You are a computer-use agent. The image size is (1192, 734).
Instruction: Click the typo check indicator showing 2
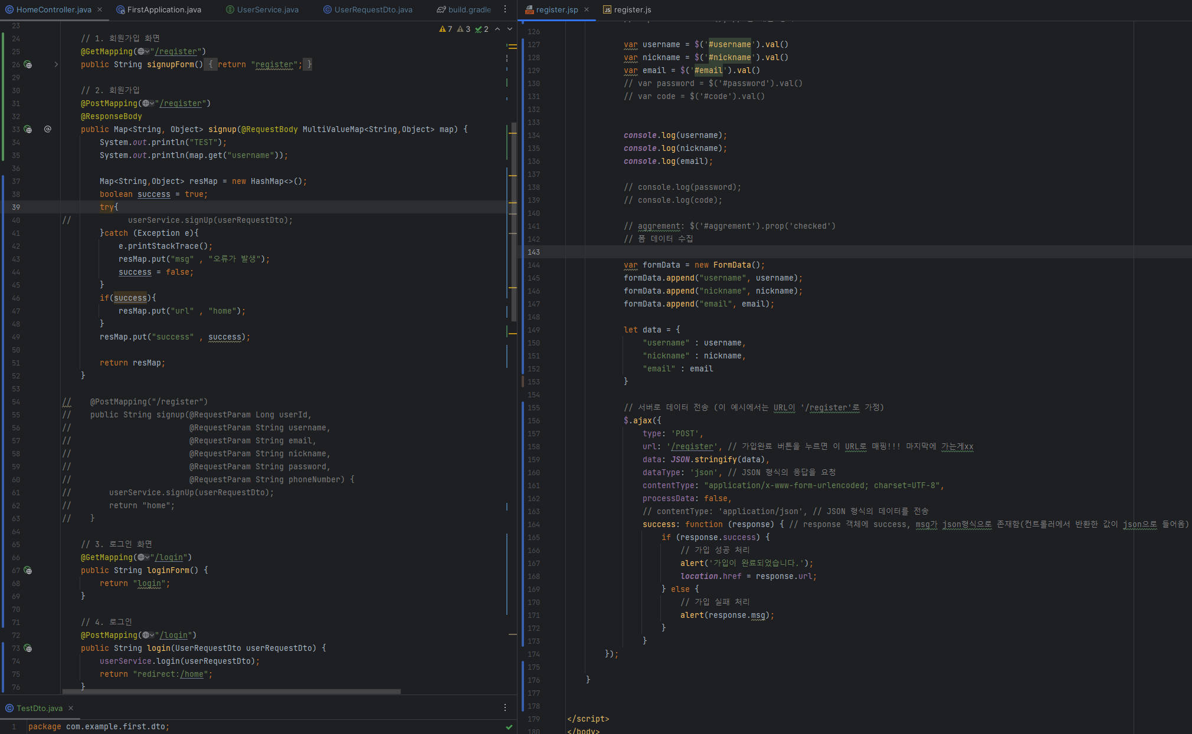click(x=482, y=29)
